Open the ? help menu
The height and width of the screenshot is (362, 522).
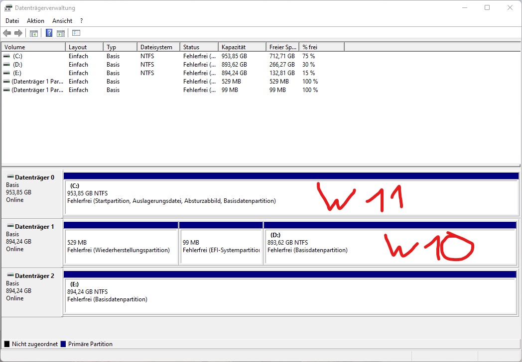pyautogui.click(x=82, y=20)
